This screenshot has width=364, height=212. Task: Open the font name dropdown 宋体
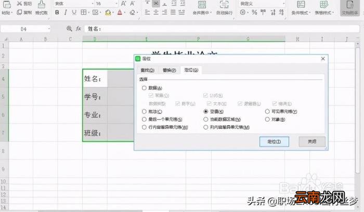tap(93, 4)
